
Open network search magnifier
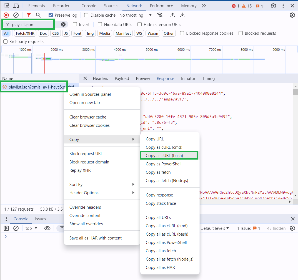[38, 15]
